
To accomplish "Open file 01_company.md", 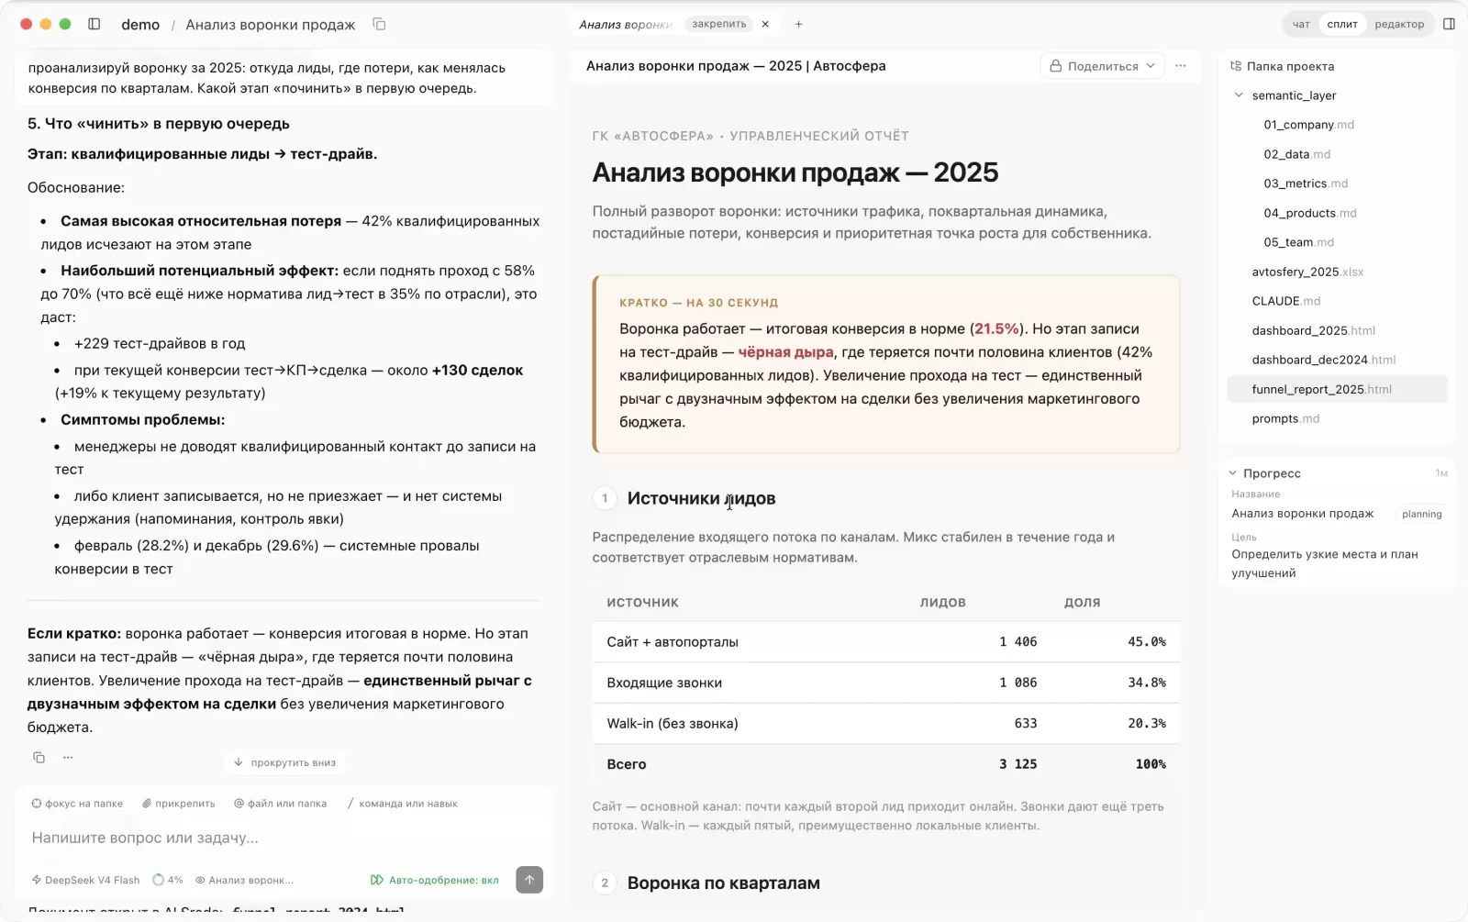I will pos(1308,125).
